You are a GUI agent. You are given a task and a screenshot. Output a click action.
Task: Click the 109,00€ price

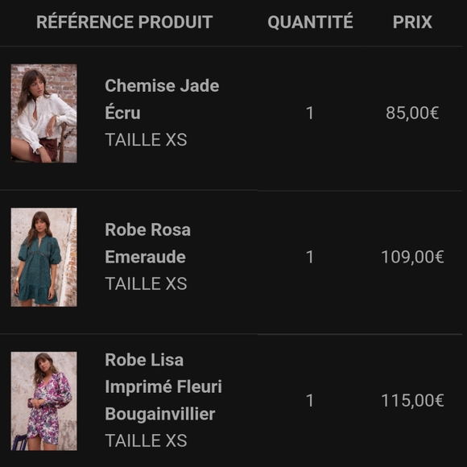412,257
